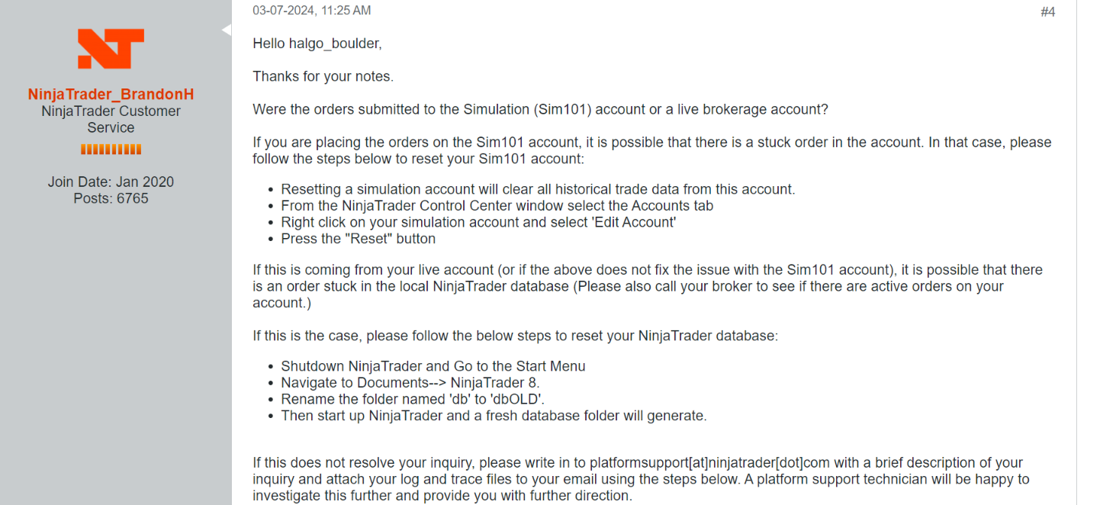Click the "Thanks for your notes." line
The width and height of the screenshot is (1116, 505).
click(323, 76)
